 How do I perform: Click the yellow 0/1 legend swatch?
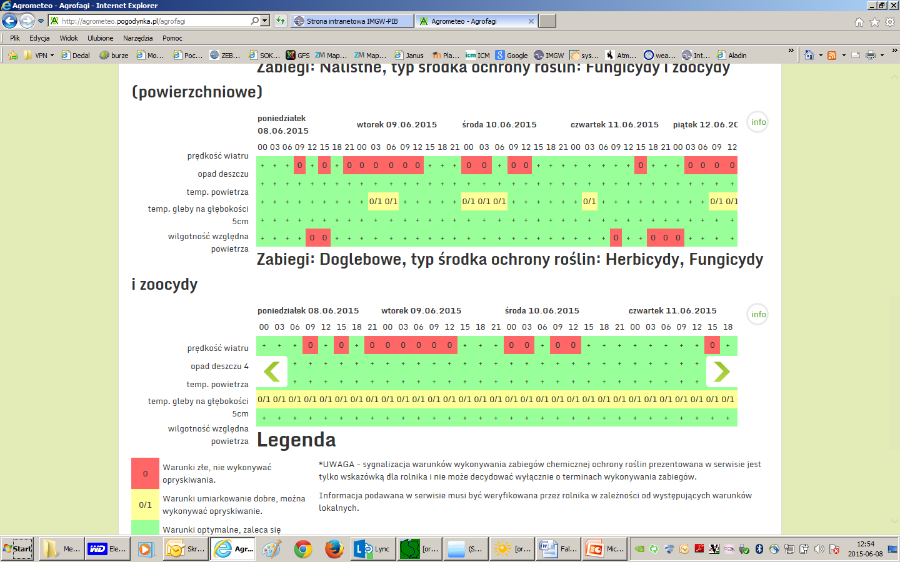pos(145,505)
